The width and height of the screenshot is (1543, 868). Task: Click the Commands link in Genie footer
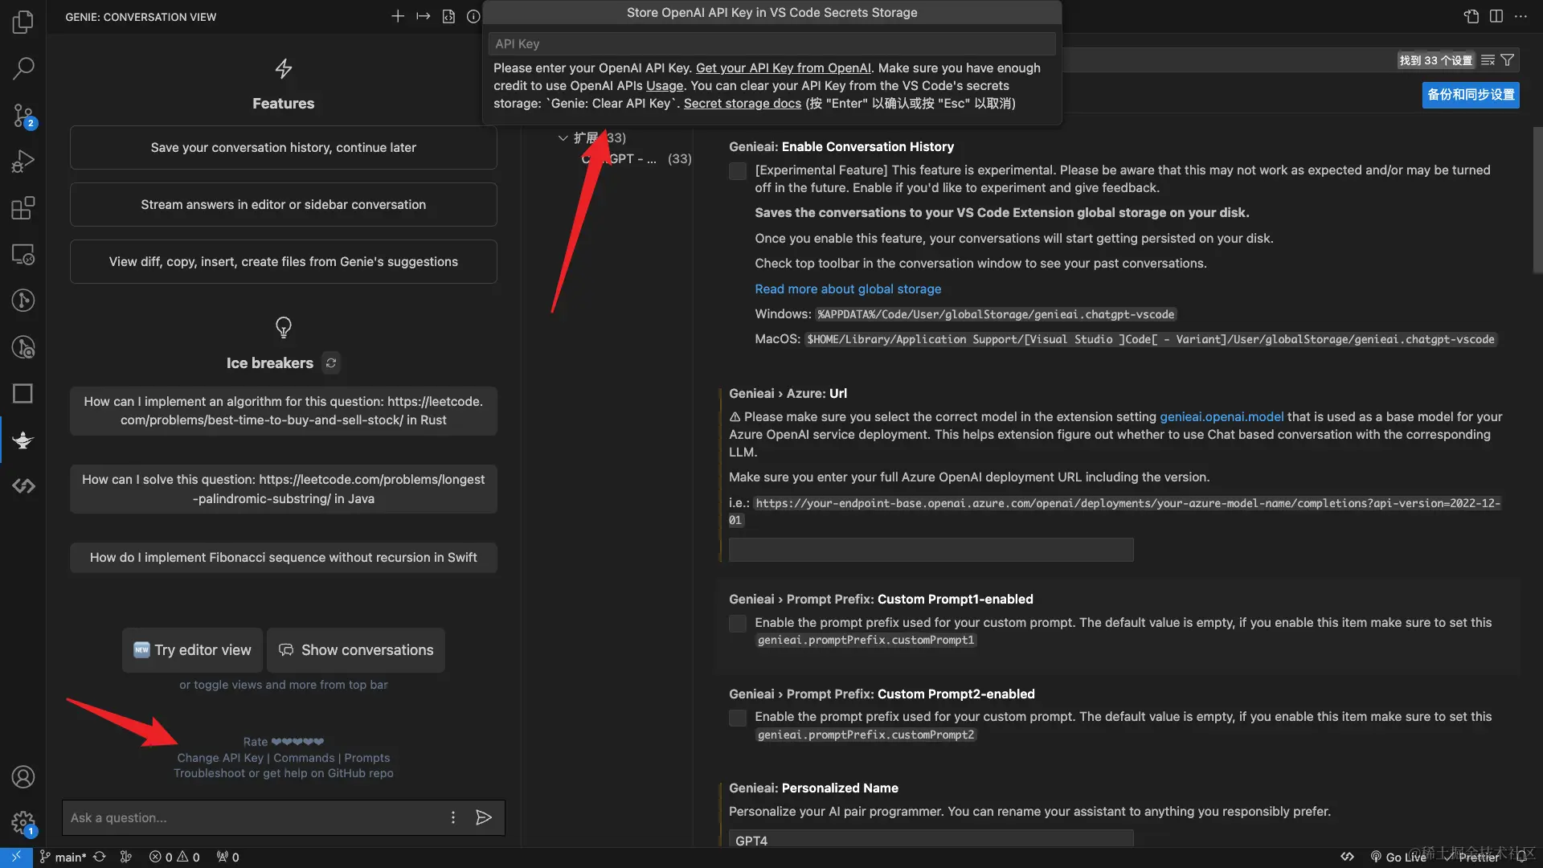pos(304,758)
